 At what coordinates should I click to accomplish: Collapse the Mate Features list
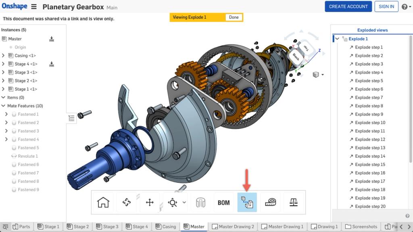pos(4,106)
